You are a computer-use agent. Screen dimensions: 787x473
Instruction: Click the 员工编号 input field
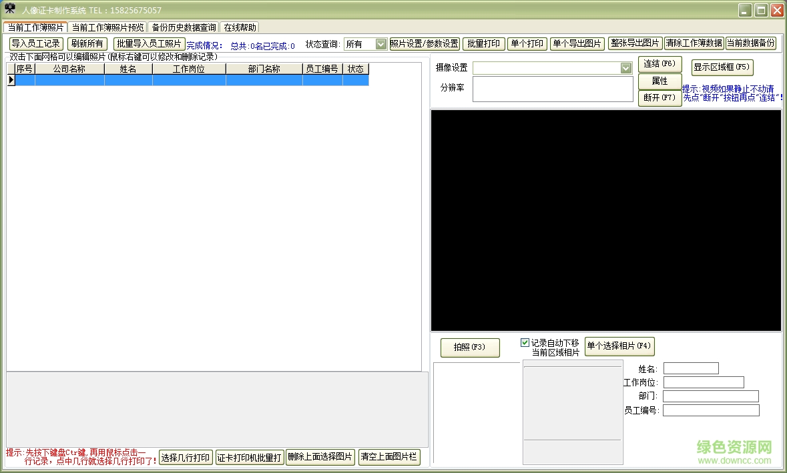pyautogui.click(x=711, y=410)
